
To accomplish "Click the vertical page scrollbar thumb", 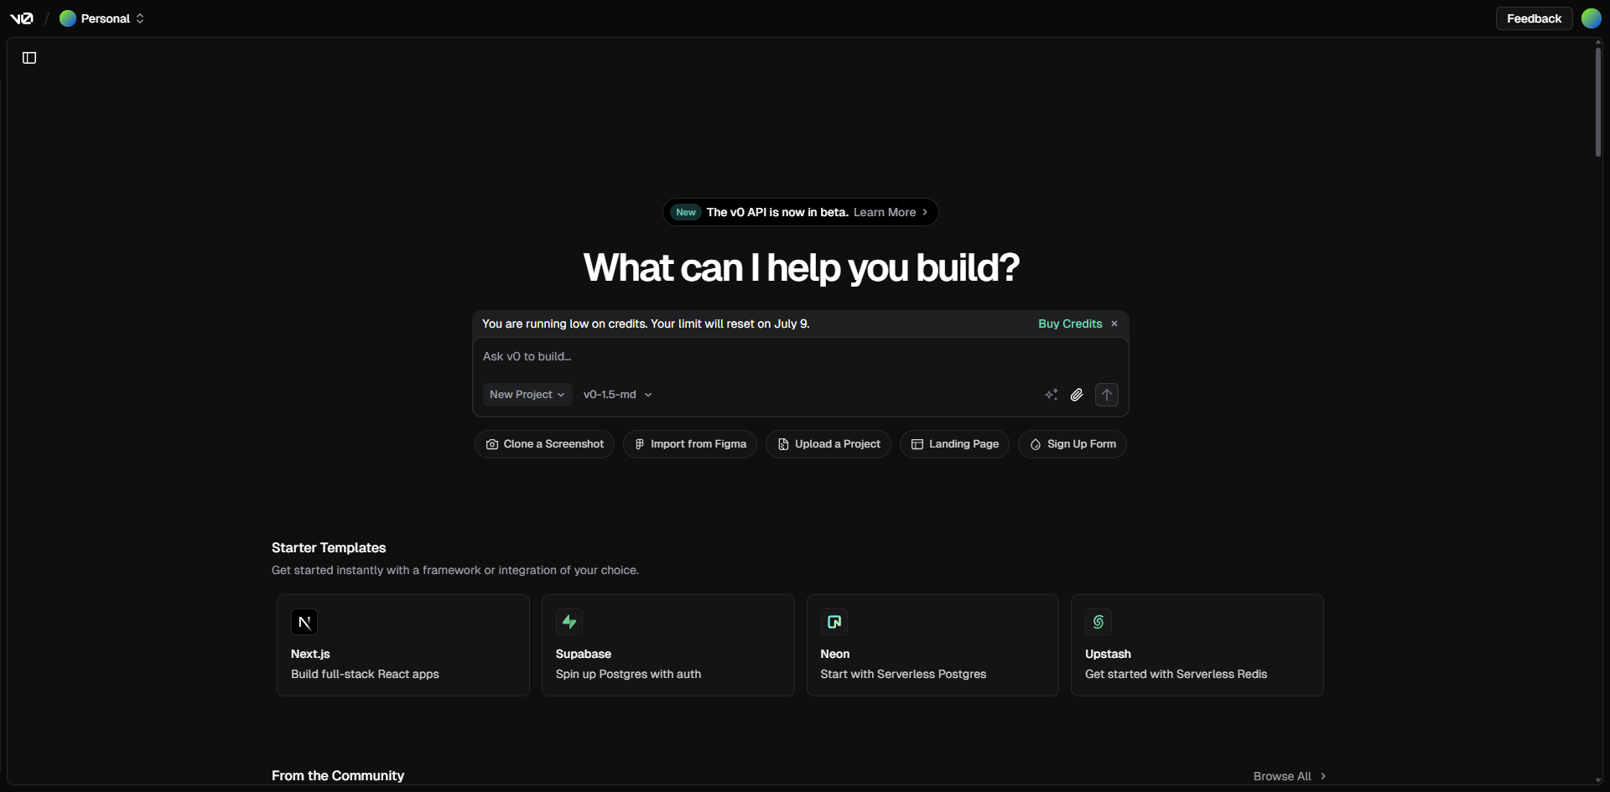I will click(x=1598, y=101).
